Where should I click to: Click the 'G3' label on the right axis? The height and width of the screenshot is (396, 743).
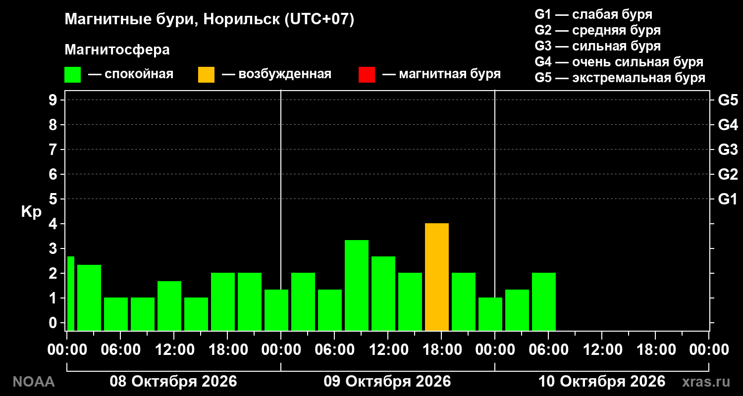[x=728, y=149]
